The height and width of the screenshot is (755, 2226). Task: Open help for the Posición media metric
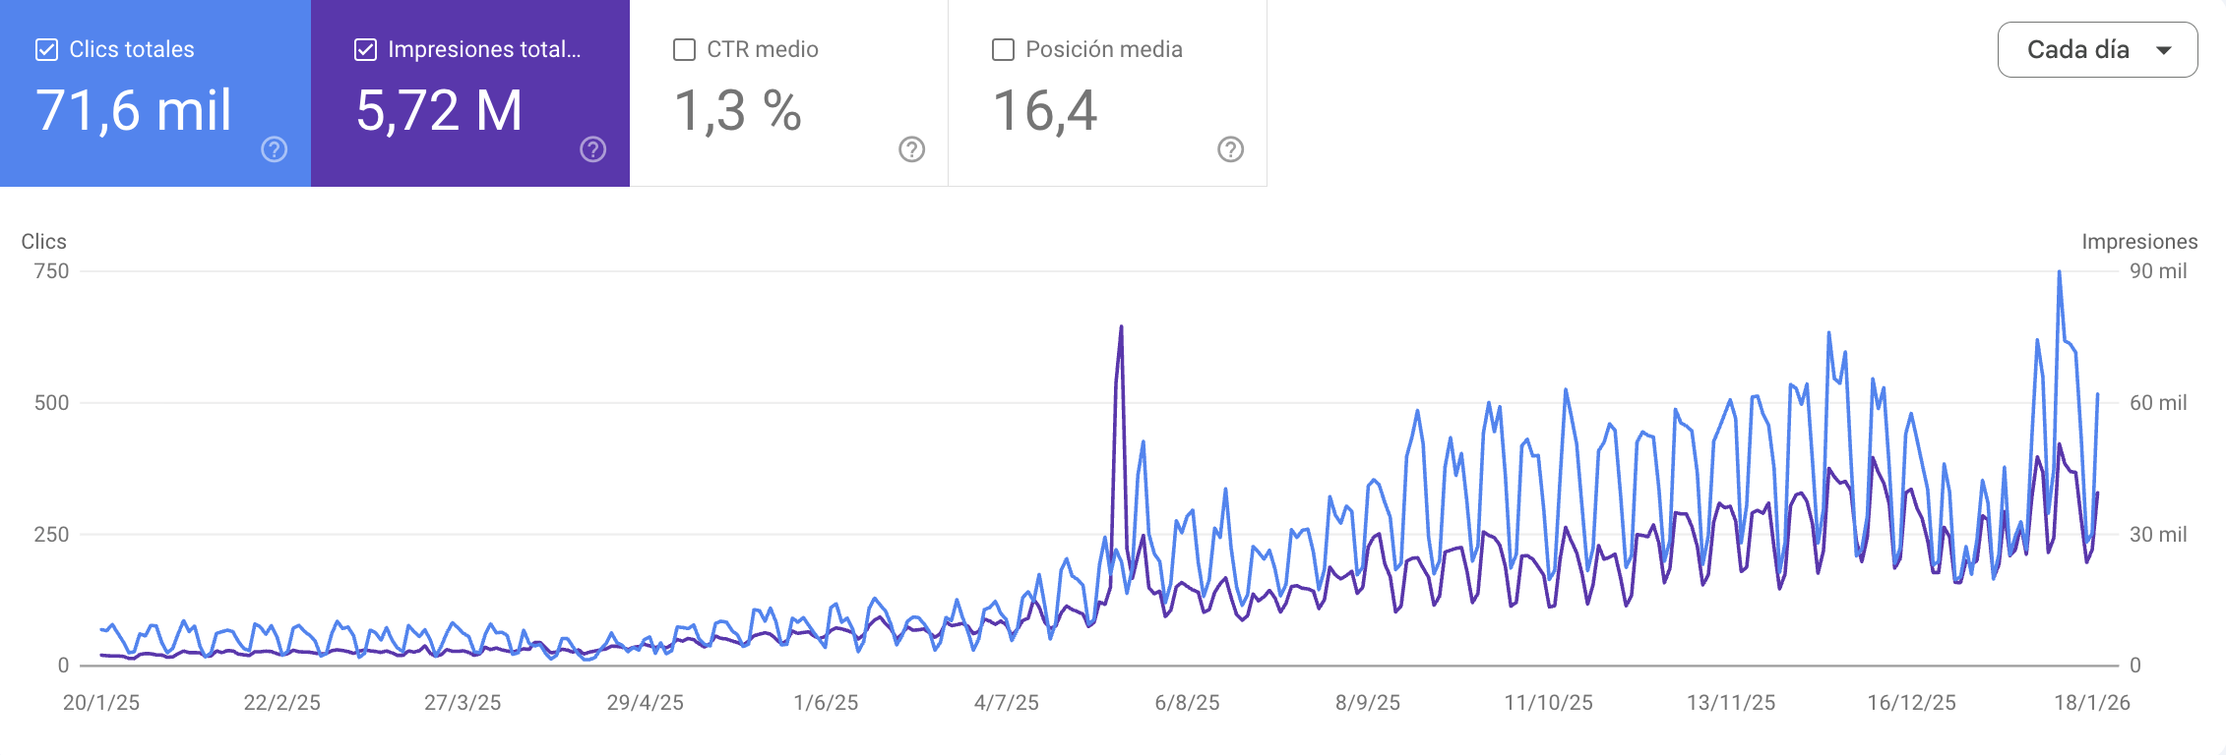pyautogui.click(x=1230, y=149)
